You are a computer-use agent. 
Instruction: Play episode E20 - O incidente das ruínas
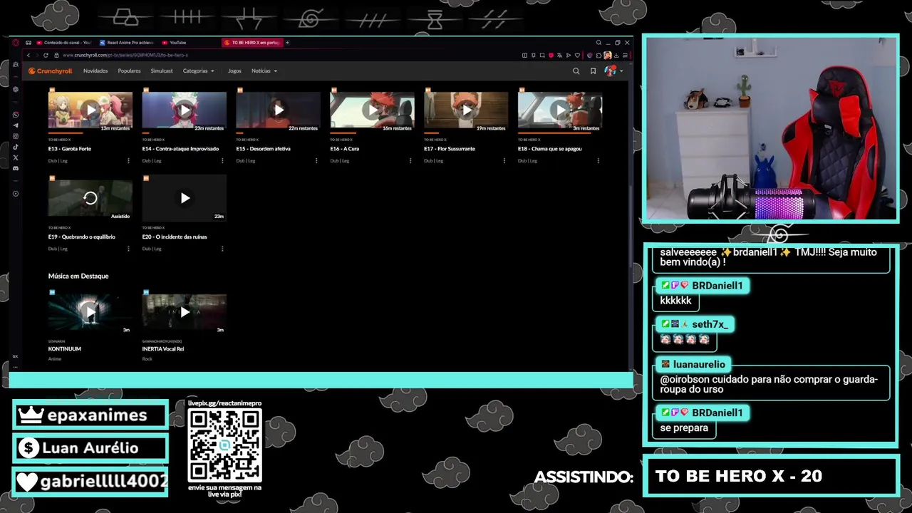tap(185, 198)
